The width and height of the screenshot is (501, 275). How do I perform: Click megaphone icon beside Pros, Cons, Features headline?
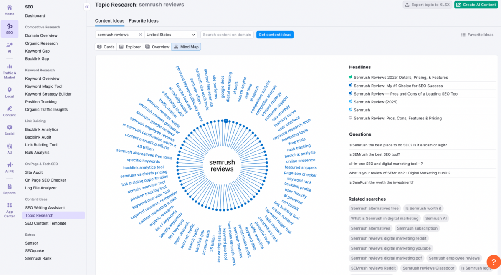(x=351, y=118)
